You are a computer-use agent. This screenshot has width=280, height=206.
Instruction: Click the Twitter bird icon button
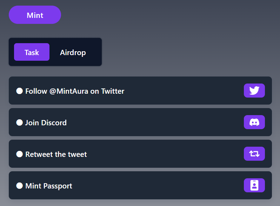pyautogui.click(x=254, y=91)
